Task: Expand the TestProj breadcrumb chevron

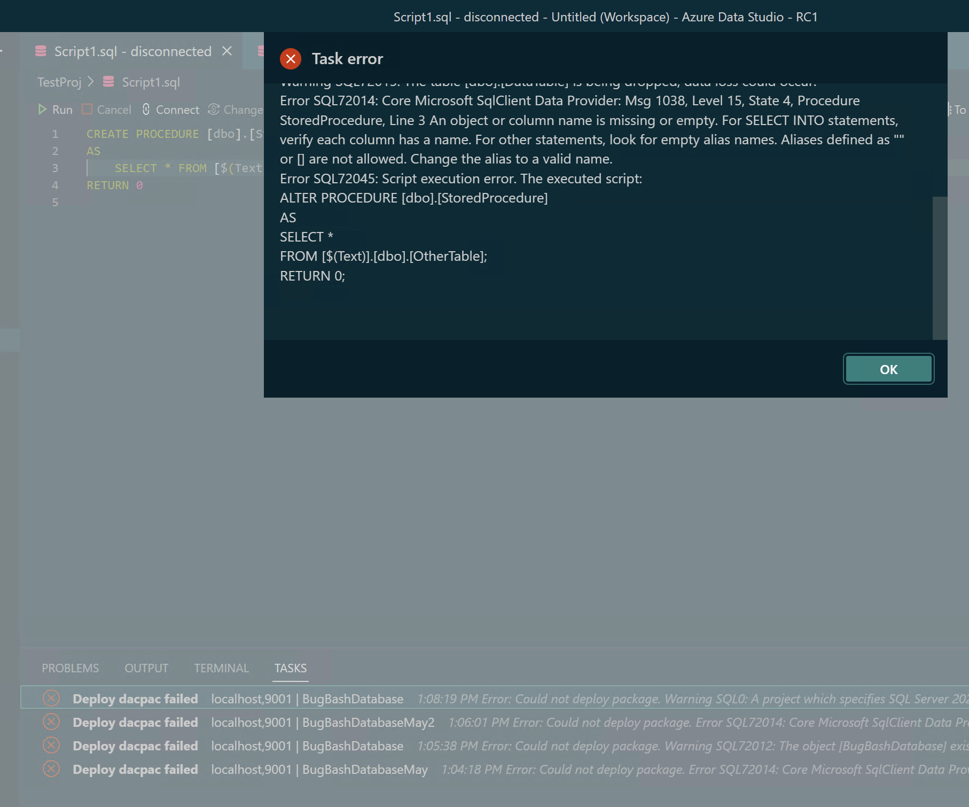Action: pos(90,82)
